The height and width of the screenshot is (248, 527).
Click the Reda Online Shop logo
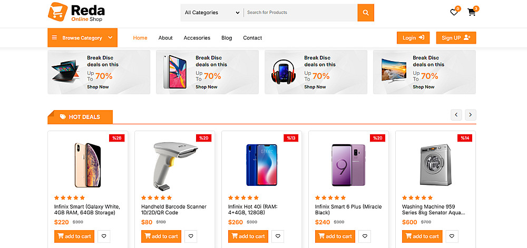click(76, 13)
